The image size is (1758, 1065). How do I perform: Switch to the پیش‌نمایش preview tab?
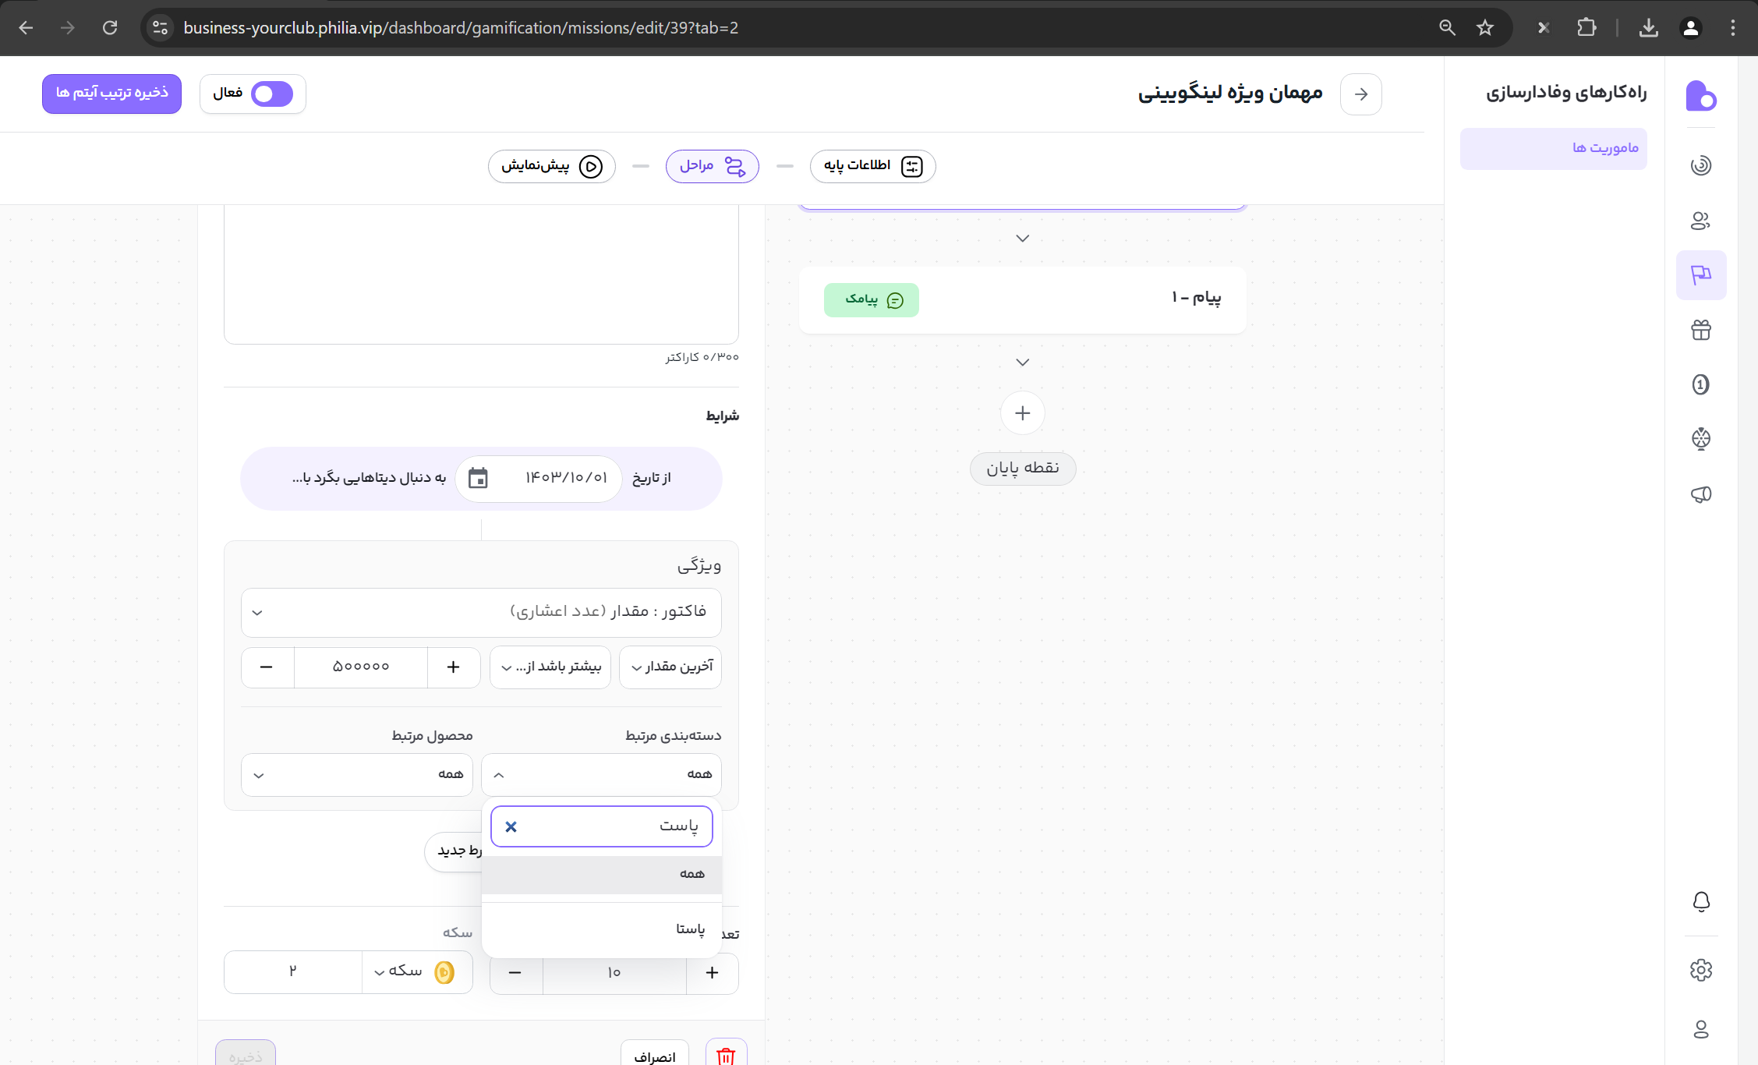click(x=551, y=166)
